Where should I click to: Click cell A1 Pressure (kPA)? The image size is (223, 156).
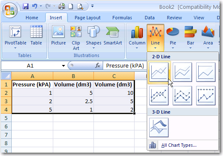(x=32, y=84)
